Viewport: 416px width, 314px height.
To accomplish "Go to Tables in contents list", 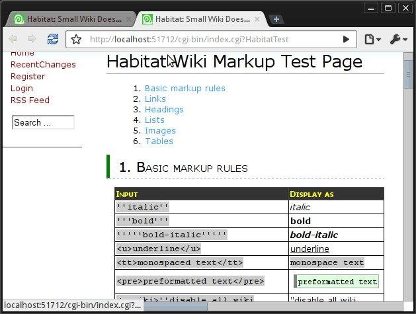I will click(159, 141).
